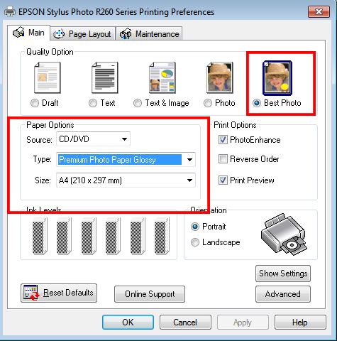
Task: Expand the paper Type dropdown
Action: tap(126, 160)
